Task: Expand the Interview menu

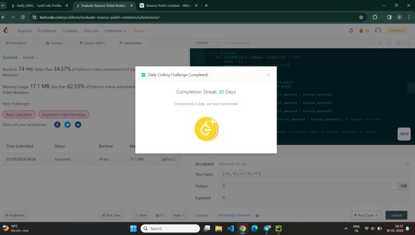Action: click(115, 31)
